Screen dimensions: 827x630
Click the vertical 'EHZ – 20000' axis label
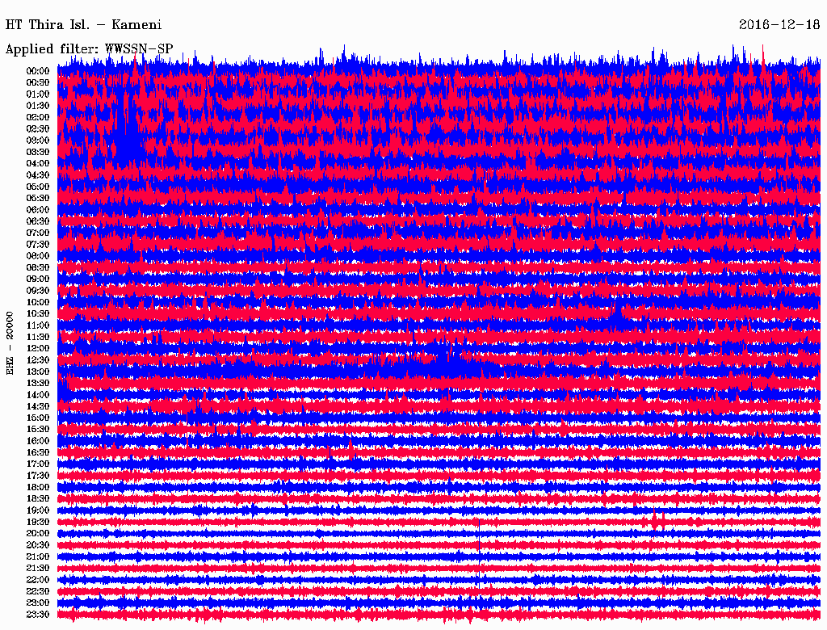pyautogui.click(x=10, y=343)
